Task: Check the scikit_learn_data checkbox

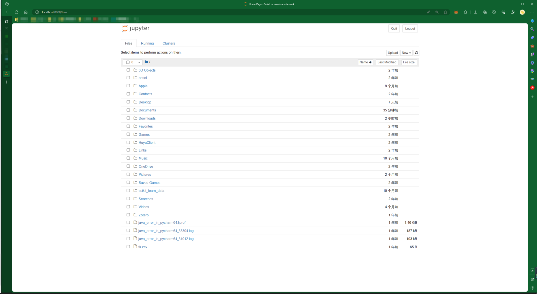Action: click(x=128, y=191)
